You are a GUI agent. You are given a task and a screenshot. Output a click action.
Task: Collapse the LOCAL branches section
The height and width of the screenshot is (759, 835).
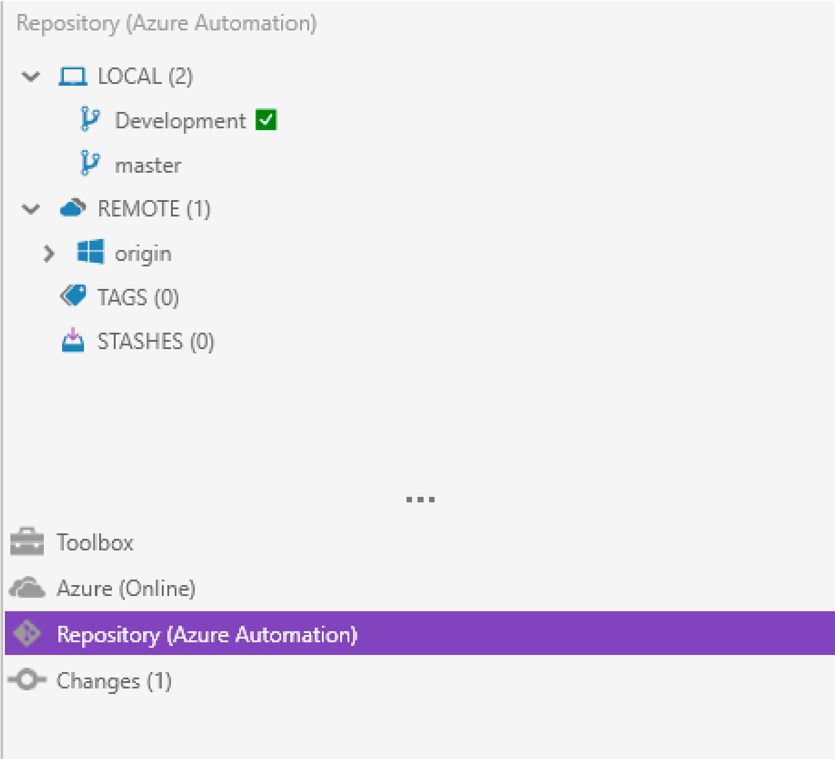(x=30, y=77)
